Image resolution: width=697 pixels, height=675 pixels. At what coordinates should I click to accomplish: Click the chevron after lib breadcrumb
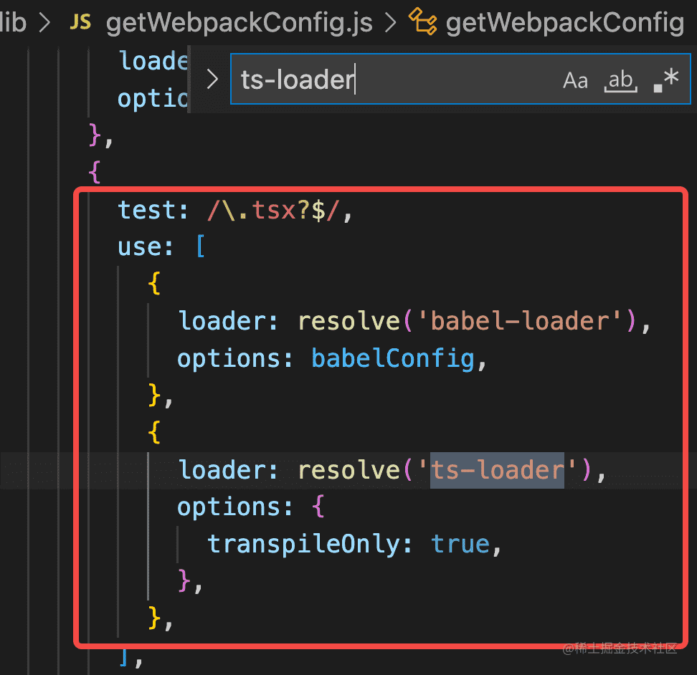[44, 23]
